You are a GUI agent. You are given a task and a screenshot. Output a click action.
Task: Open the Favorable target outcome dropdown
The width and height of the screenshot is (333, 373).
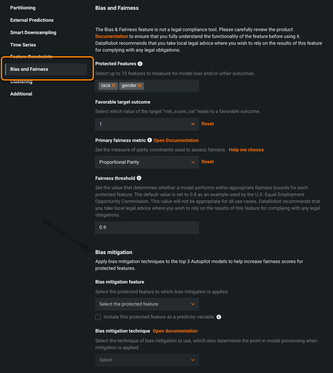(146, 124)
